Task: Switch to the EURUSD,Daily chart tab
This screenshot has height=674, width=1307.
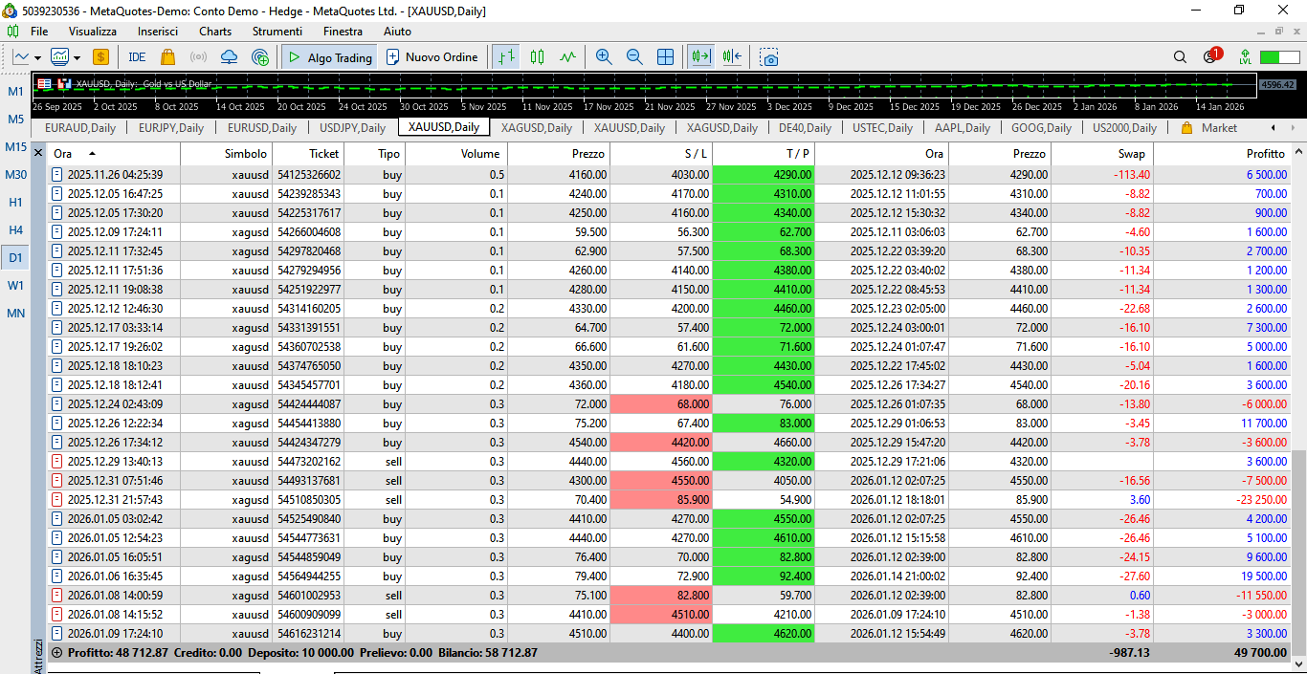Action: [x=261, y=127]
